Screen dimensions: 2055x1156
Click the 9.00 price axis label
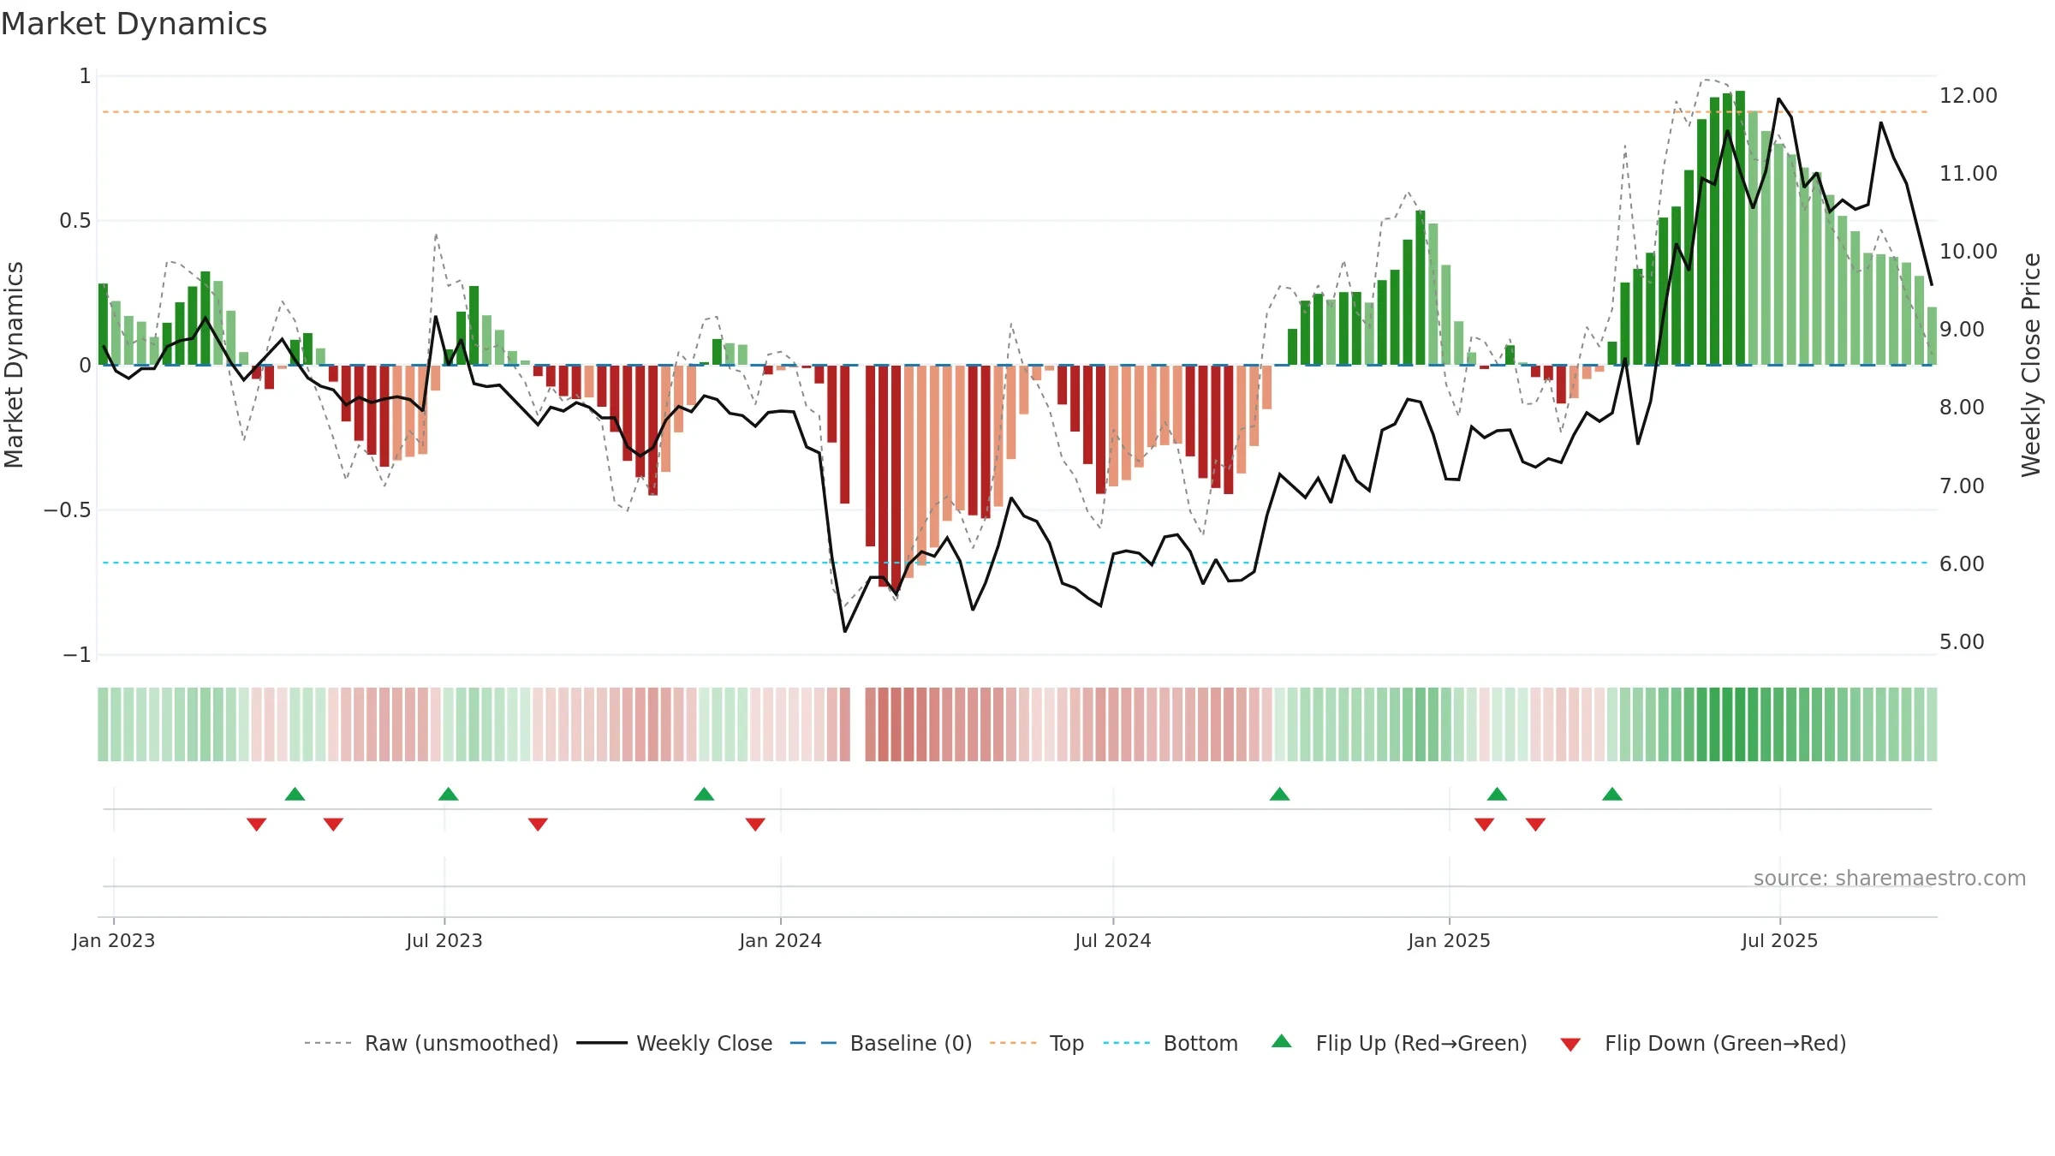point(1962,330)
